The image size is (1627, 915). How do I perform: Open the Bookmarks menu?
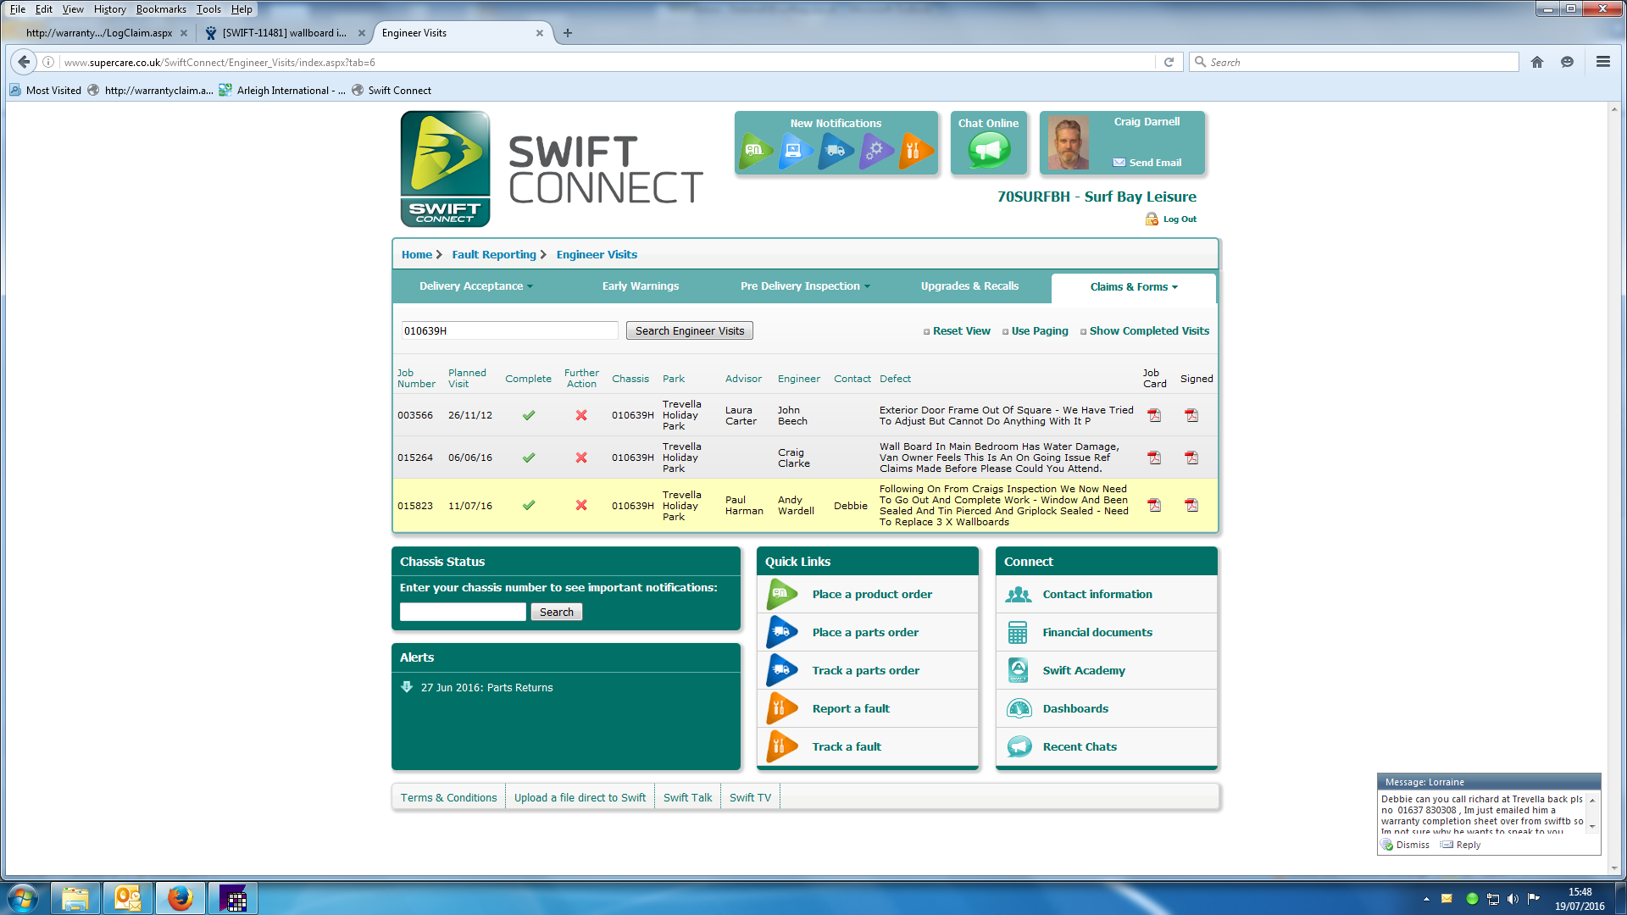click(x=161, y=9)
